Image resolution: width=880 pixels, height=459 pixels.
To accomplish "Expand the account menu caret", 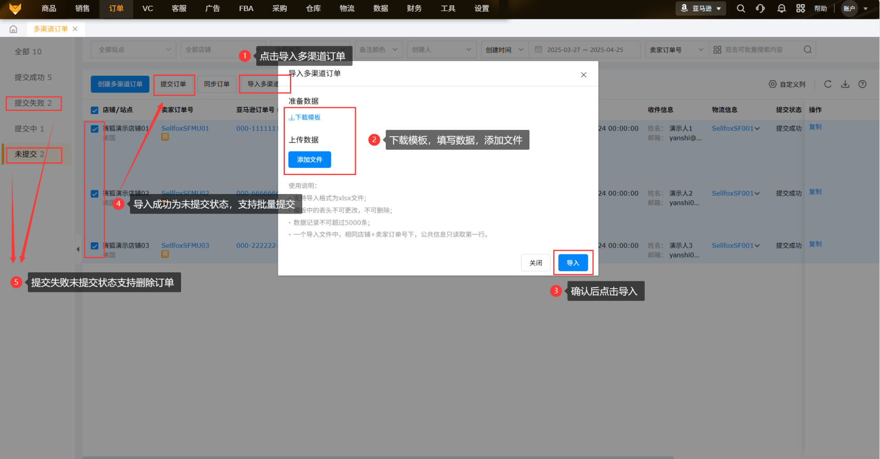I will pos(866,8).
